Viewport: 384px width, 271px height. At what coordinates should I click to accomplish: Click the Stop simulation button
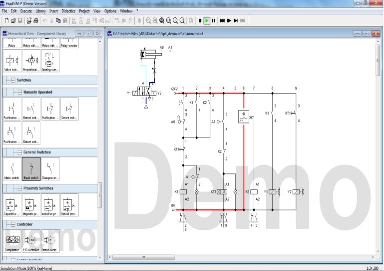click(x=200, y=21)
